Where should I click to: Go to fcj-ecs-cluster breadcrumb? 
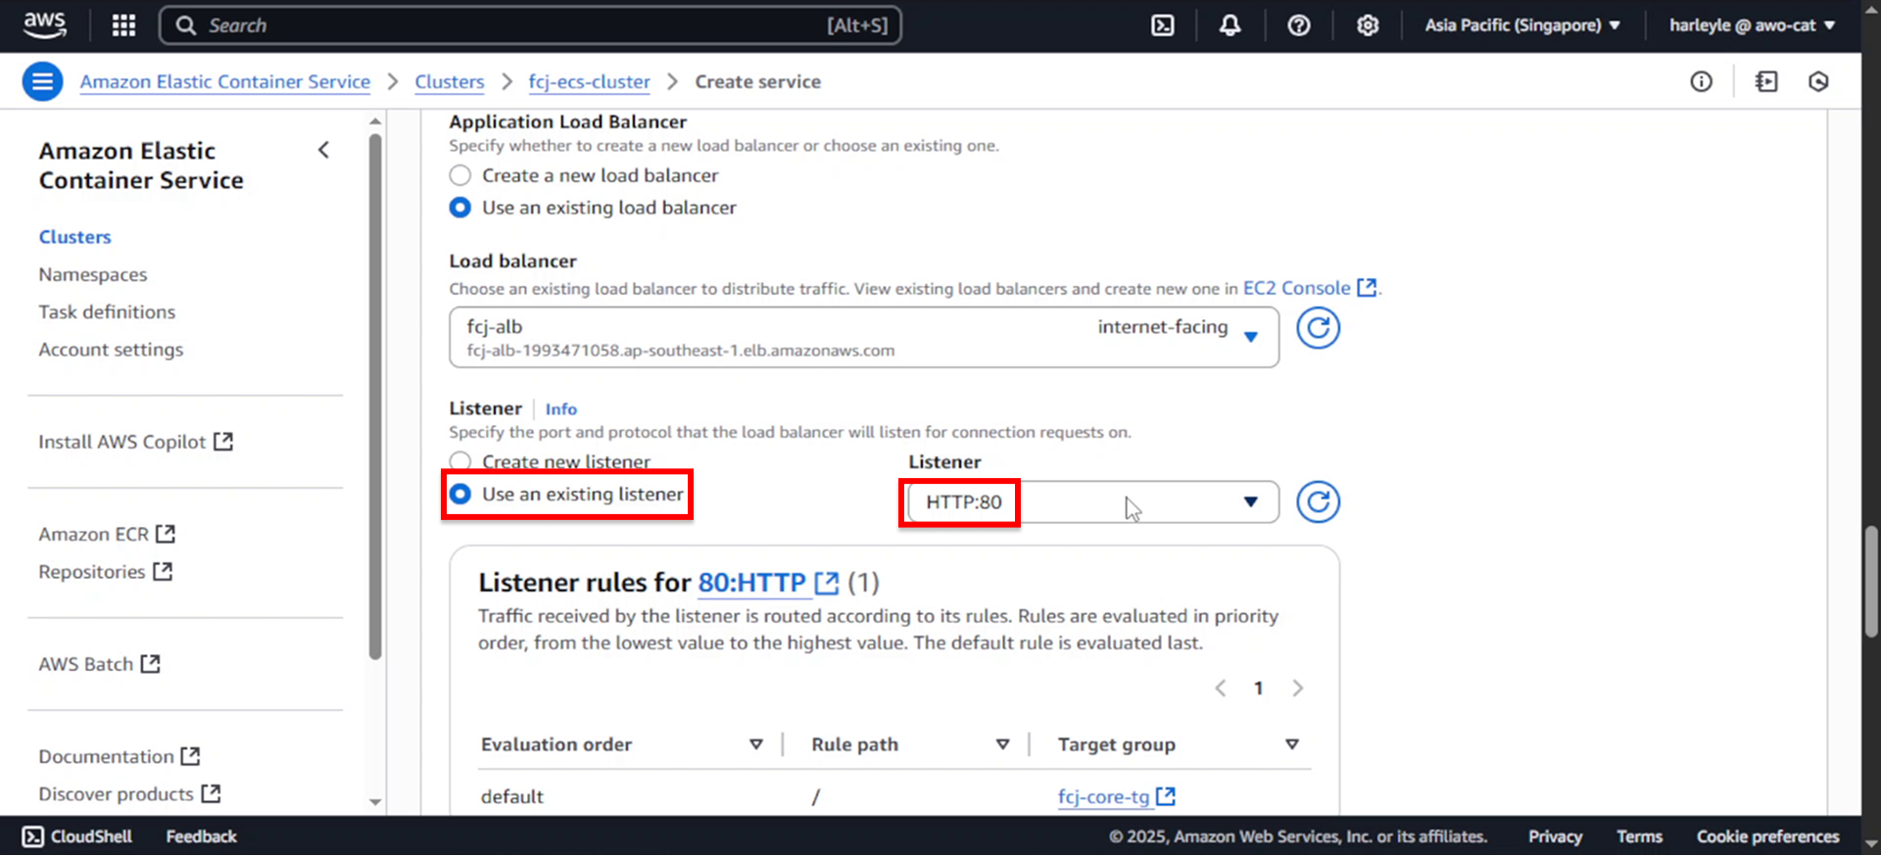coord(590,82)
